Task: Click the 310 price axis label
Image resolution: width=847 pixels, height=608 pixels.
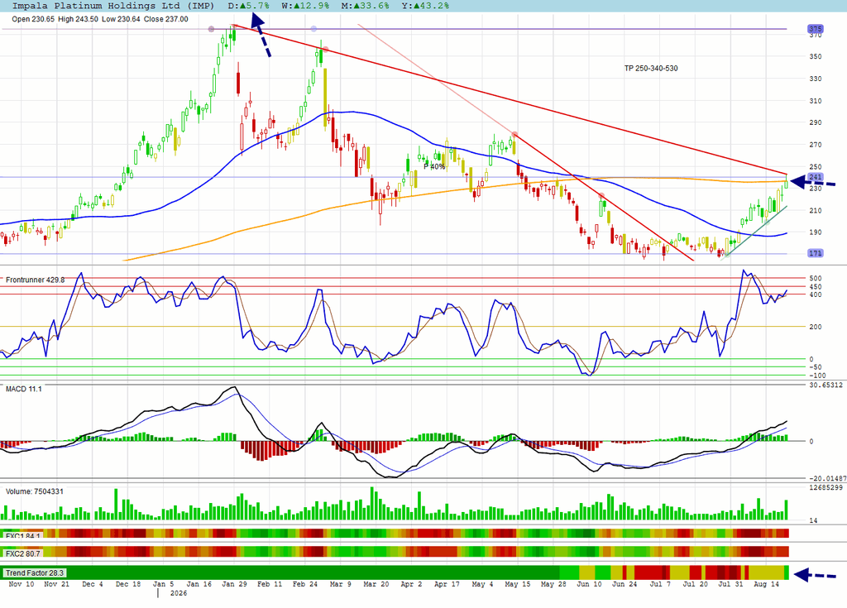Action: point(815,101)
